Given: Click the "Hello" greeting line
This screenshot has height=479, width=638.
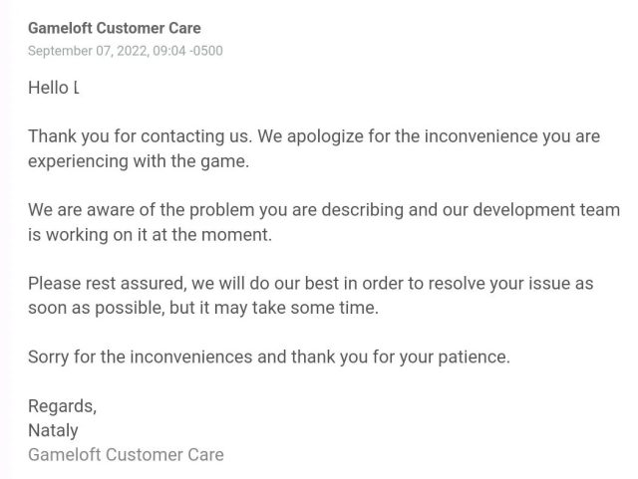Looking at the screenshot, I should click(x=52, y=88).
